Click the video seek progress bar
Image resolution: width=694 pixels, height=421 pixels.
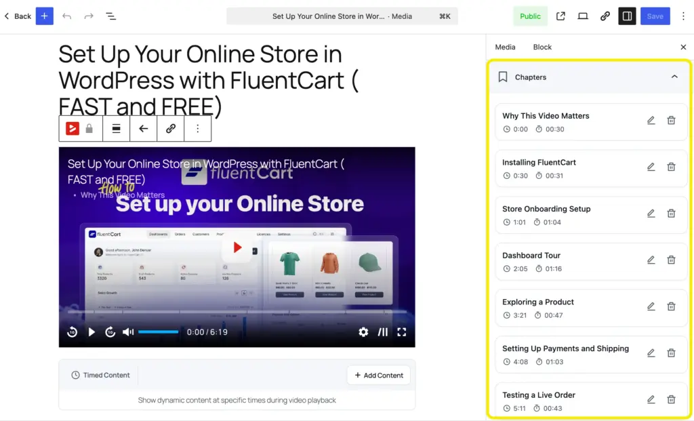237,312
